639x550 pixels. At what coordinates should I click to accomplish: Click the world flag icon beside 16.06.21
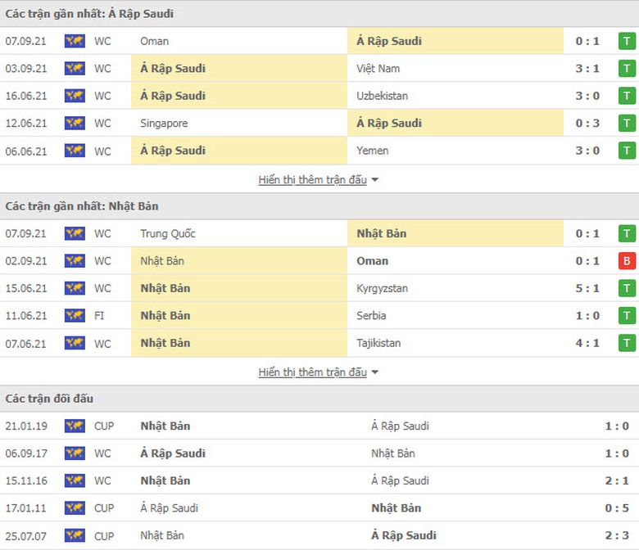[x=75, y=96]
